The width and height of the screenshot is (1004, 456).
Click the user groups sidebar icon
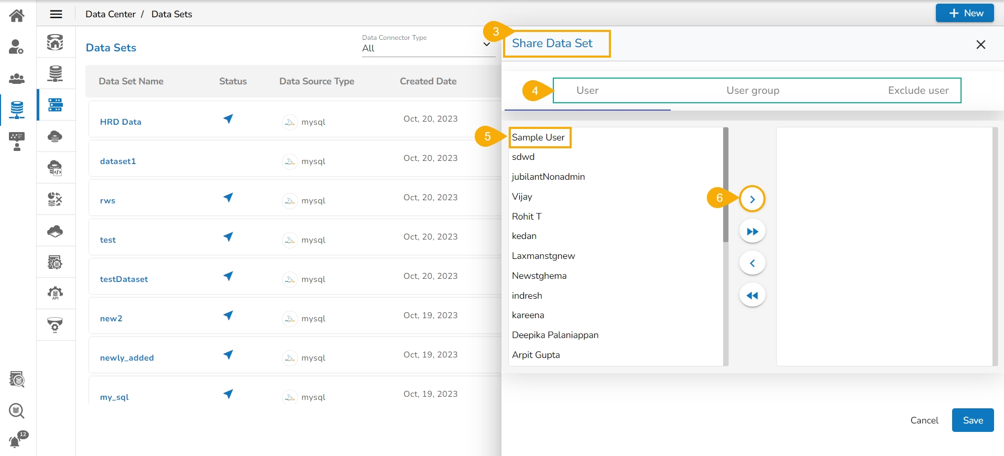pyautogui.click(x=17, y=79)
